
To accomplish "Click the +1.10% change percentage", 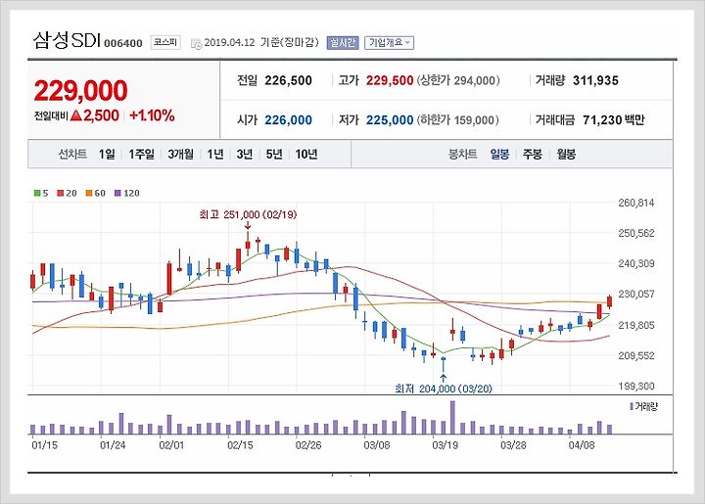I will coord(152,115).
